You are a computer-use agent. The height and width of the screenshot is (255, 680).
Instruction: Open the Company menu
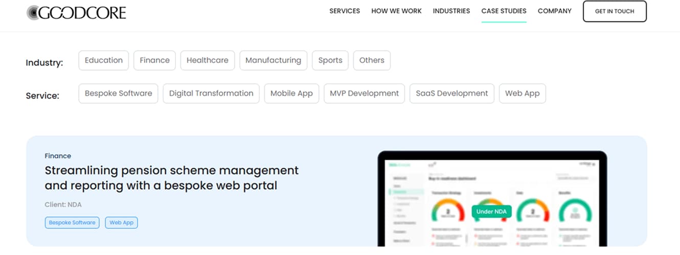554,11
